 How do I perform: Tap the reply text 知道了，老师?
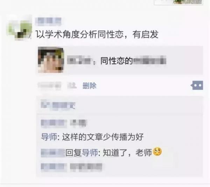[127, 152]
